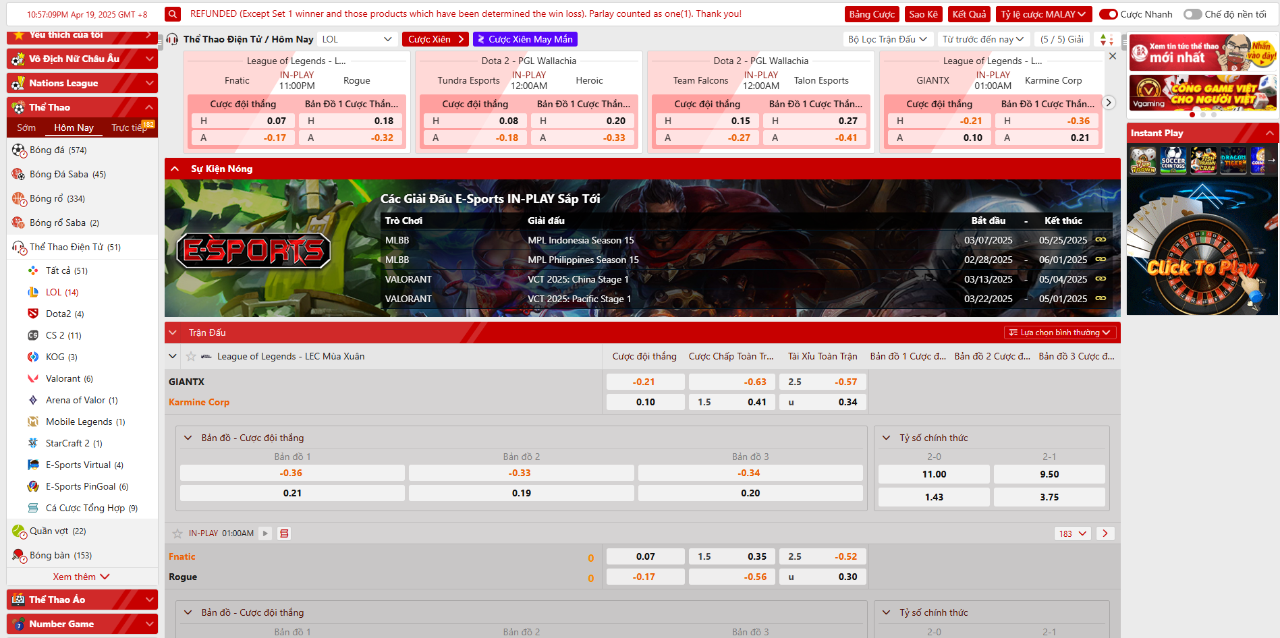Go to Fnatic match details arrow
1280x638 pixels.
(x=1105, y=533)
